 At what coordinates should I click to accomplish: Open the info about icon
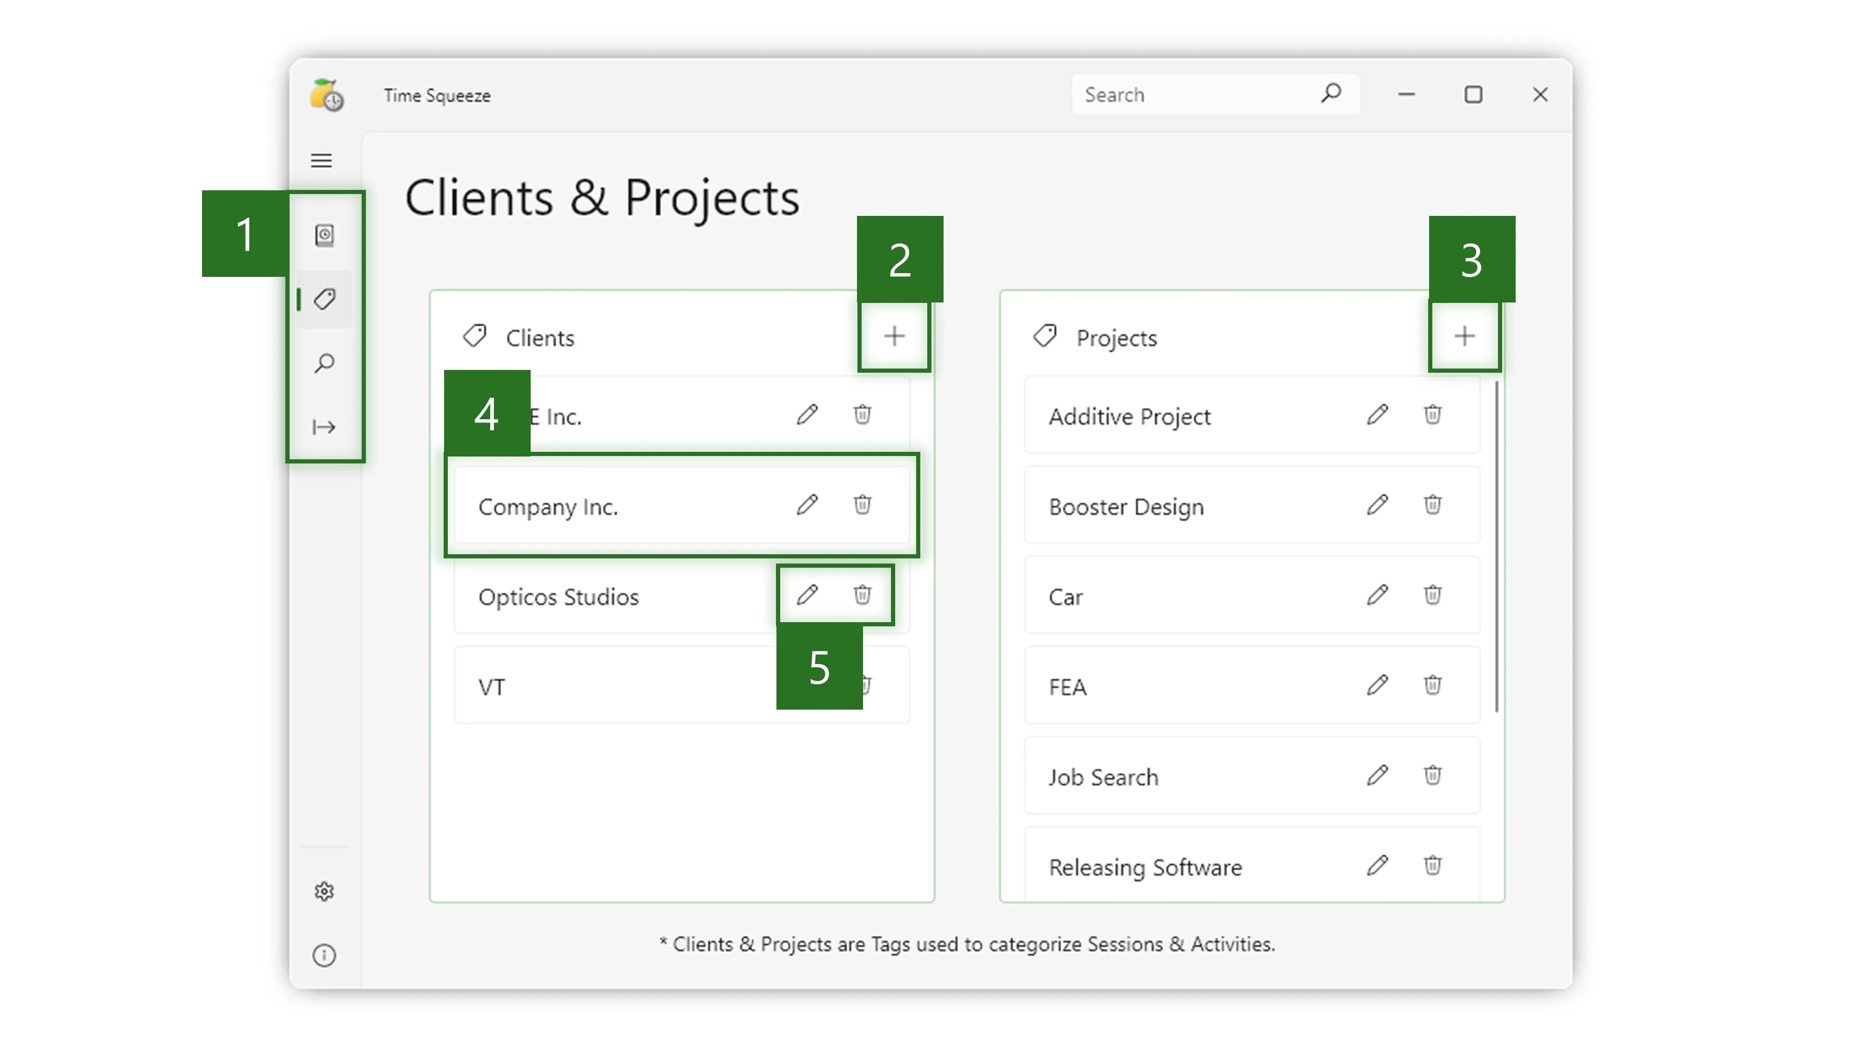[324, 955]
